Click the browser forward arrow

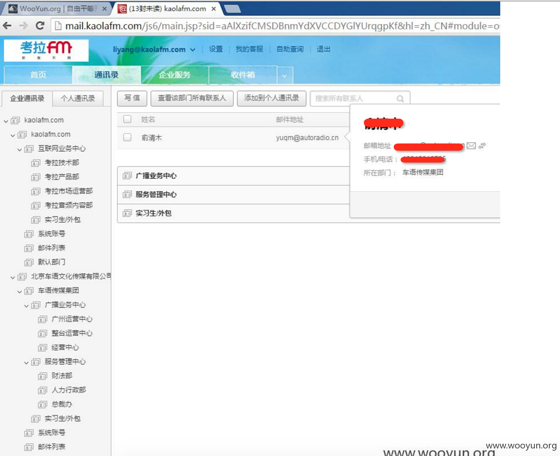(x=23, y=26)
